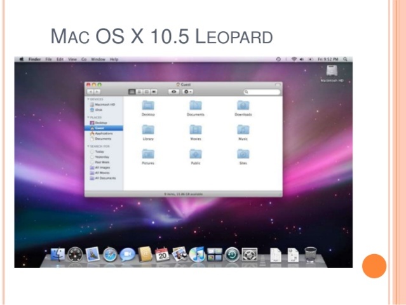Open the Apple menu
Screen dimensions: 406x305
[22, 59]
